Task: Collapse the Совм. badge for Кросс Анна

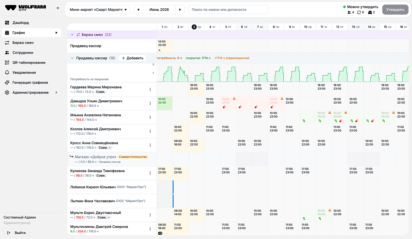Action: point(105,148)
